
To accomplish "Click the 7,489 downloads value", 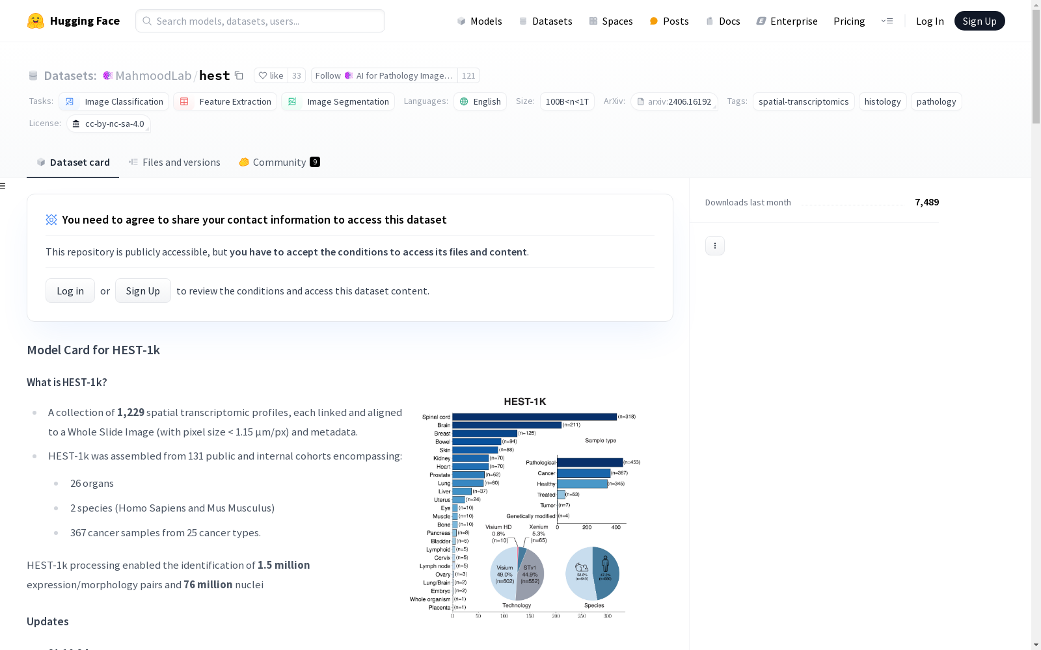I will click(926, 202).
